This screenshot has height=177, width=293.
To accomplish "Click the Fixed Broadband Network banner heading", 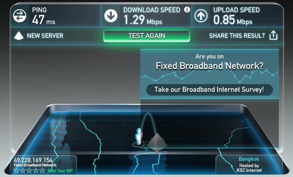I will point(209,66).
